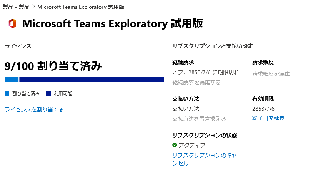
Task: Click 支払方法を置き換える link
Action: (199, 119)
